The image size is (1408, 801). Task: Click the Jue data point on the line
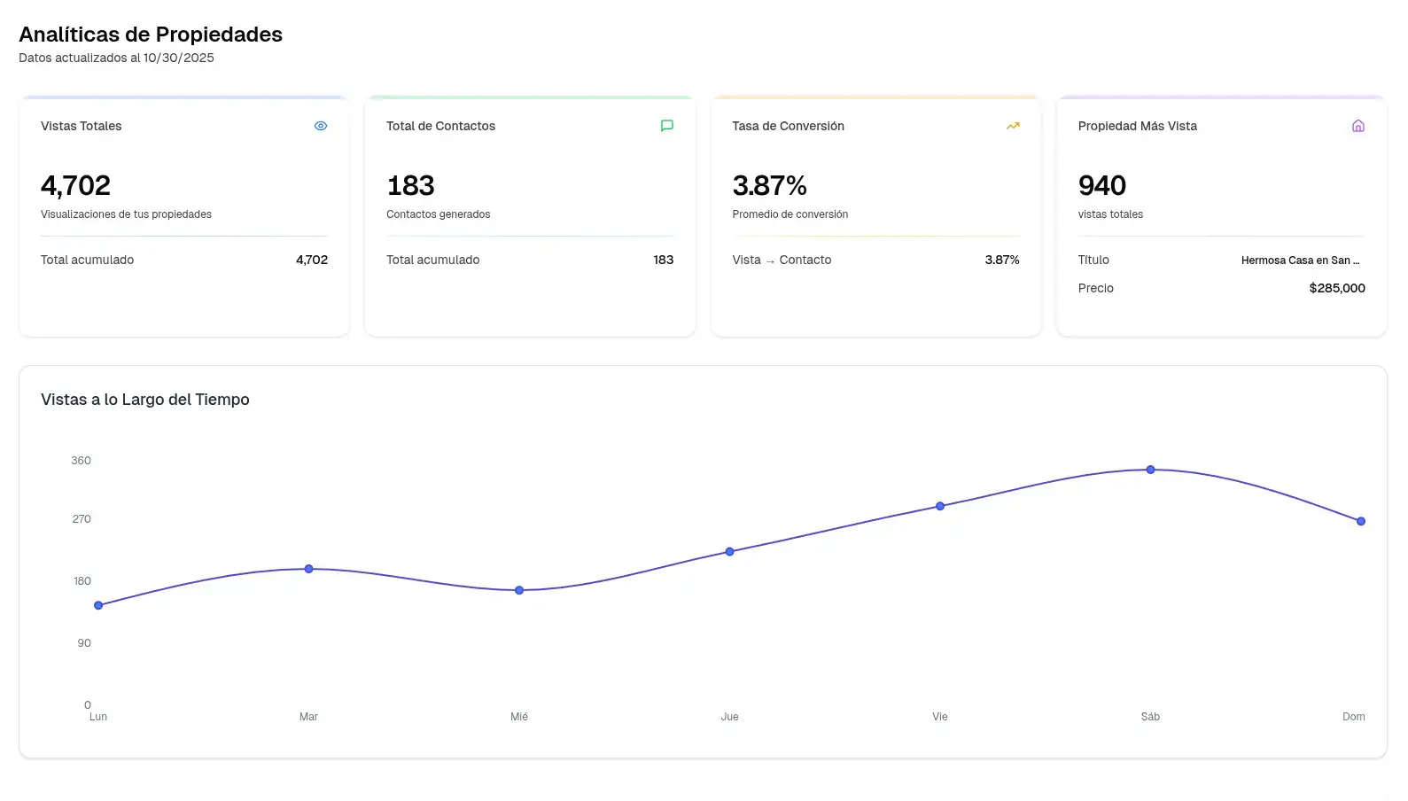pos(730,551)
